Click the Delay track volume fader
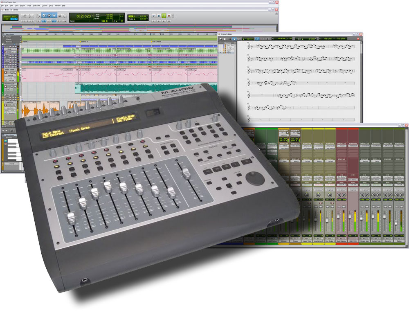The height and width of the screenshot is (315, 409). tap(396, 222)
